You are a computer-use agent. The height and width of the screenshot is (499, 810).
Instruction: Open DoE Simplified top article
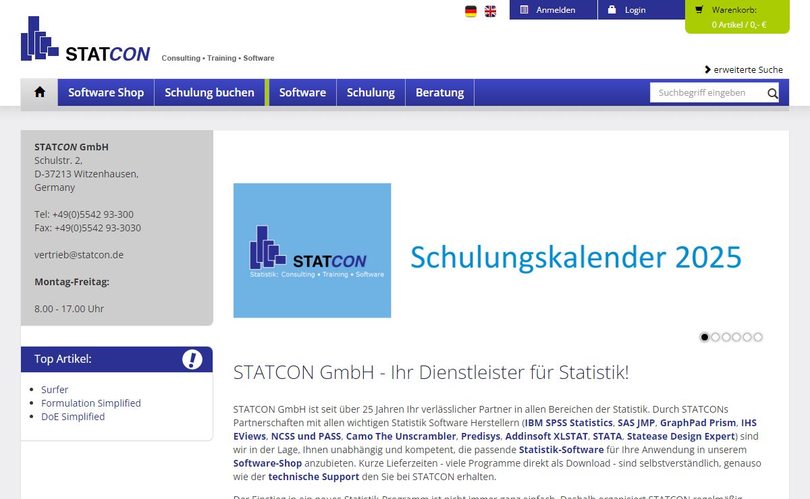click(x=73, y=417)
